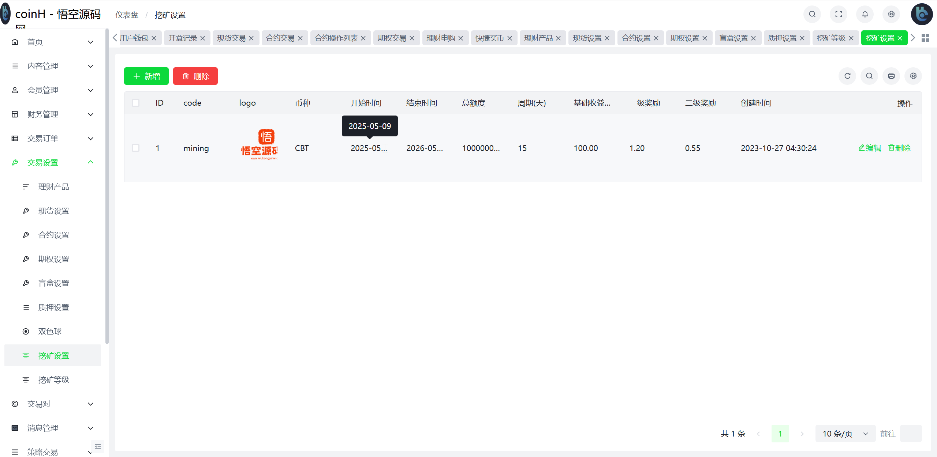Check the mining row checkbox

(135, 148)
